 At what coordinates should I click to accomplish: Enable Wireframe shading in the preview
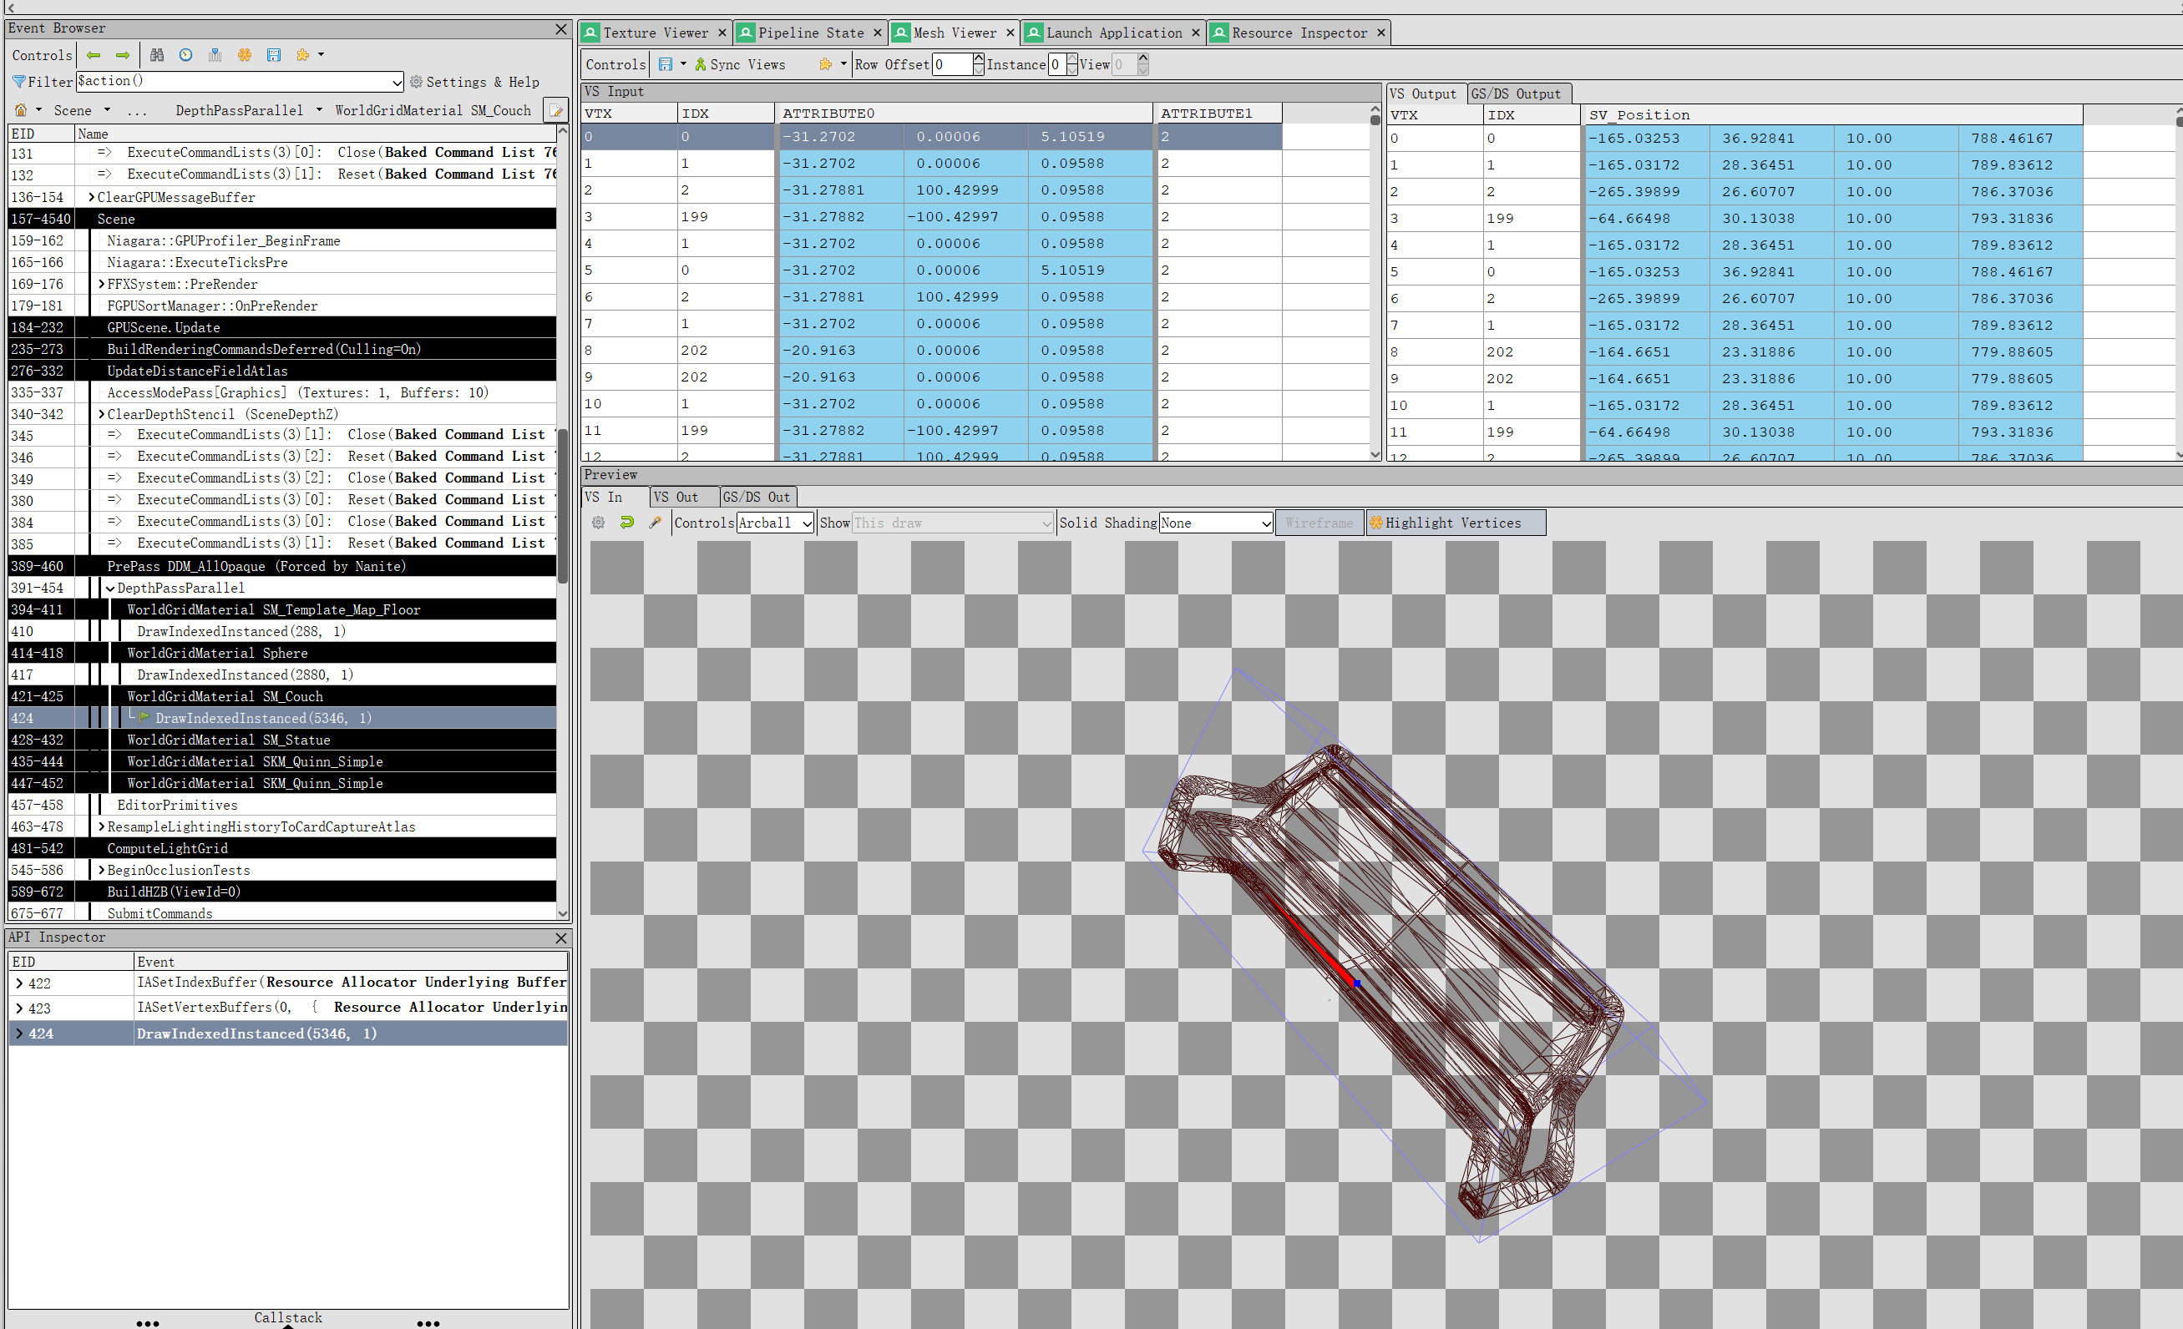pyautogui.click(x=1319, y=523)
